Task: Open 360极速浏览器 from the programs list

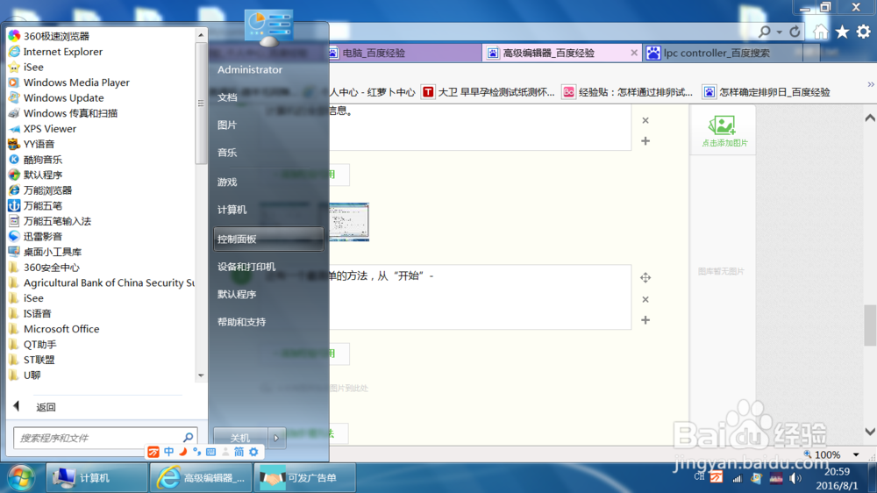Action: pyautogui.click(x=48, y=36)
